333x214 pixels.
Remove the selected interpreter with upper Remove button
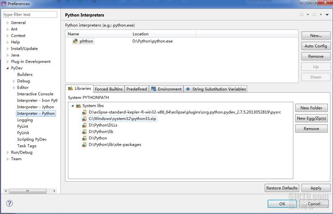tap(316, 56)
